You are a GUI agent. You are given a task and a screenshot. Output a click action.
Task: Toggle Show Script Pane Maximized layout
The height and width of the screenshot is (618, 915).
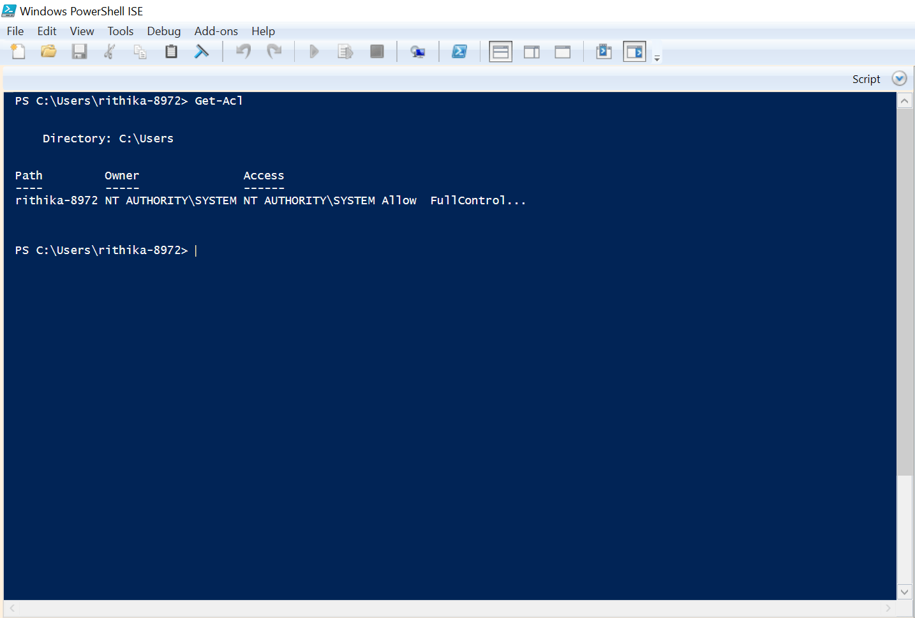click(562, 51)
